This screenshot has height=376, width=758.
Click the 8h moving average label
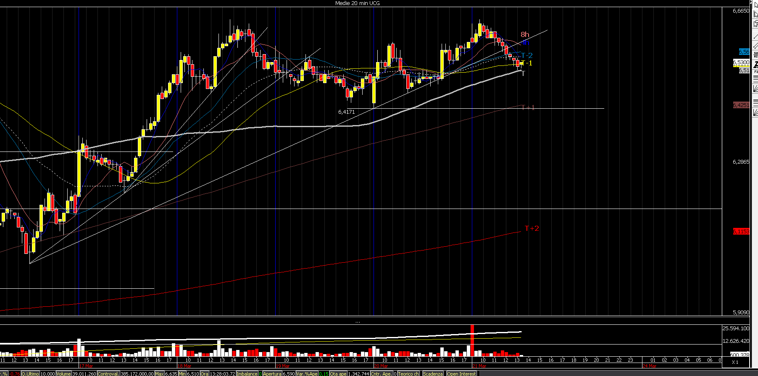click(x=525, y=34)
